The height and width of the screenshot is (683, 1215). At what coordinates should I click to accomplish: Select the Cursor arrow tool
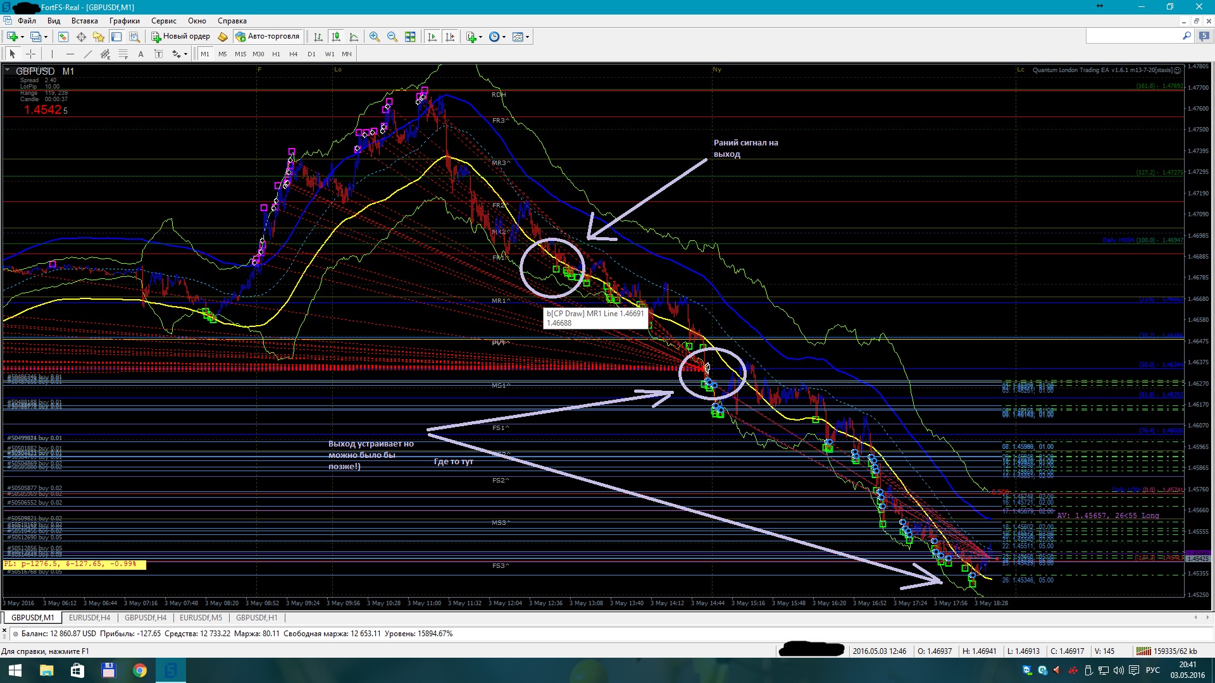13,54
